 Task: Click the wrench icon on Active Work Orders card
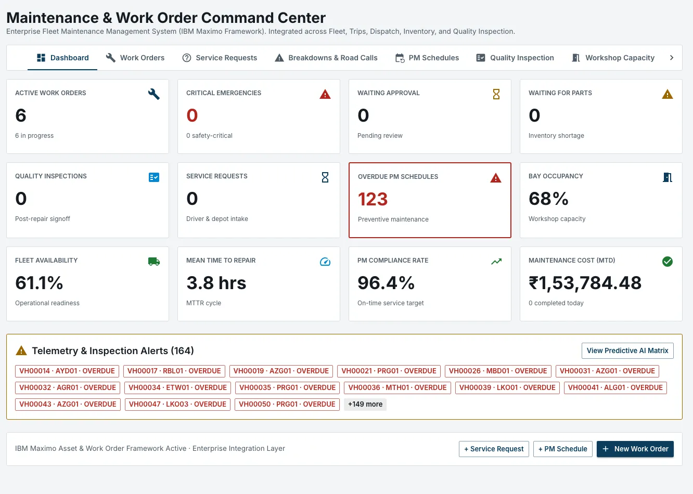click(154, 94)
